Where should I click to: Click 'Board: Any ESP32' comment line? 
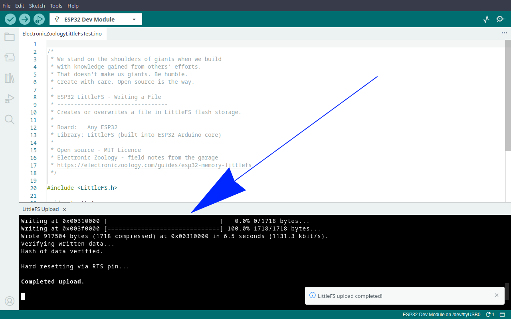pos(87,127)
